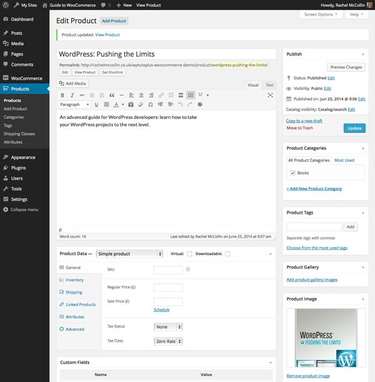
Task: Open Add product gallery images link
Action: tap(312, 279)
